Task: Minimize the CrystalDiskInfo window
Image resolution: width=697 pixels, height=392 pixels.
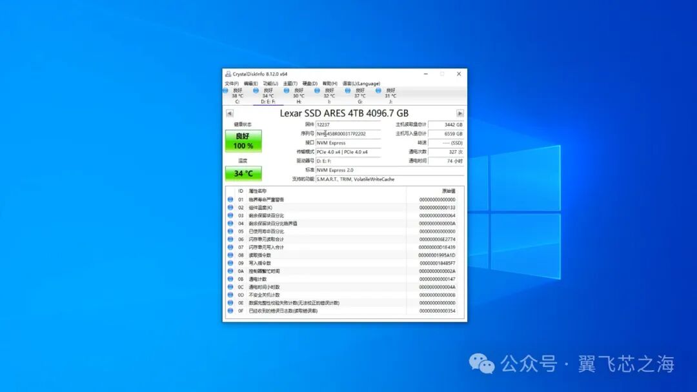Action: pos(426,74)
